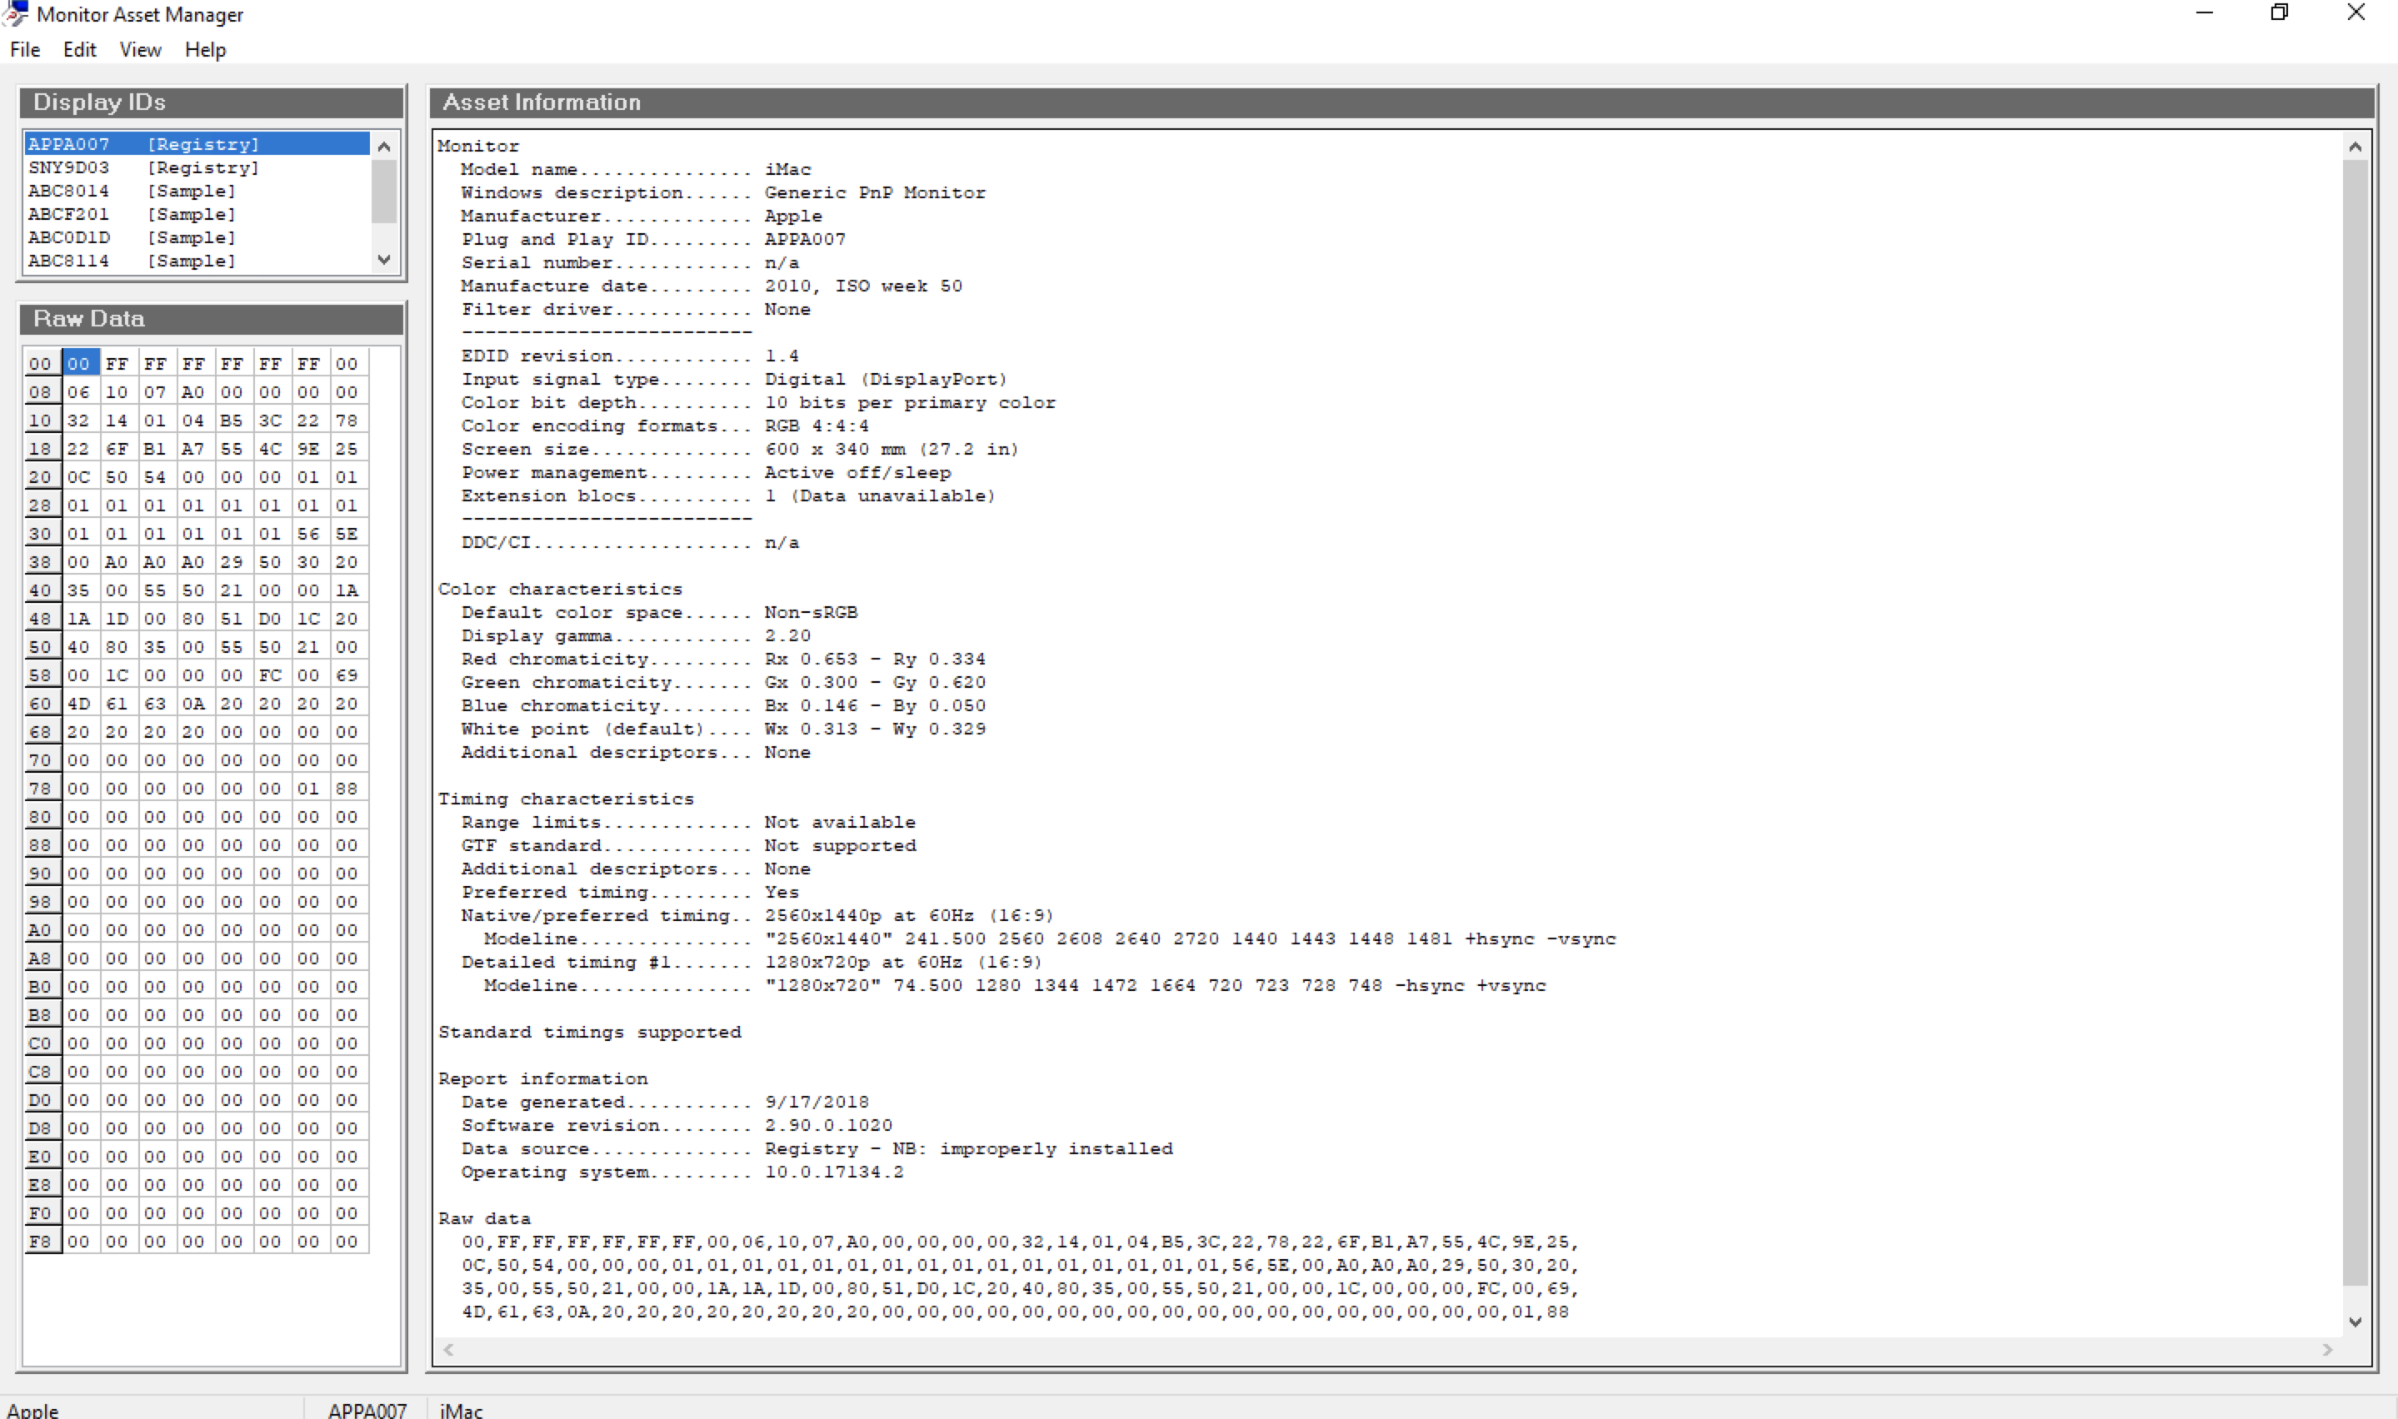
Task: Click horizontal scroll left arrow in Asset Information
Action: [x=448, y=1349]
